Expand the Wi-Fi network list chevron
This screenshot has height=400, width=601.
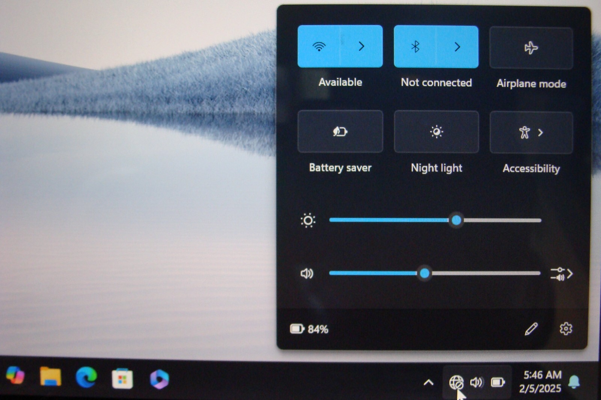pyautogui.click(x=361, y=46)
